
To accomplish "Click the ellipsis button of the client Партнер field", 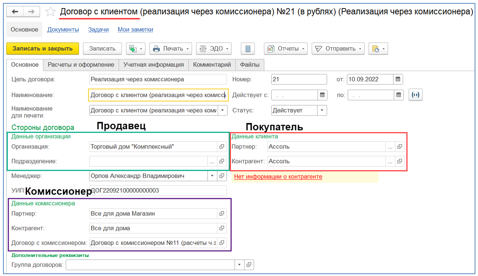I will coord(390,147).
